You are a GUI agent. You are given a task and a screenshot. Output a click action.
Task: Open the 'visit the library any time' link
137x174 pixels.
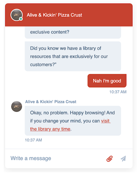pos(70,125)
